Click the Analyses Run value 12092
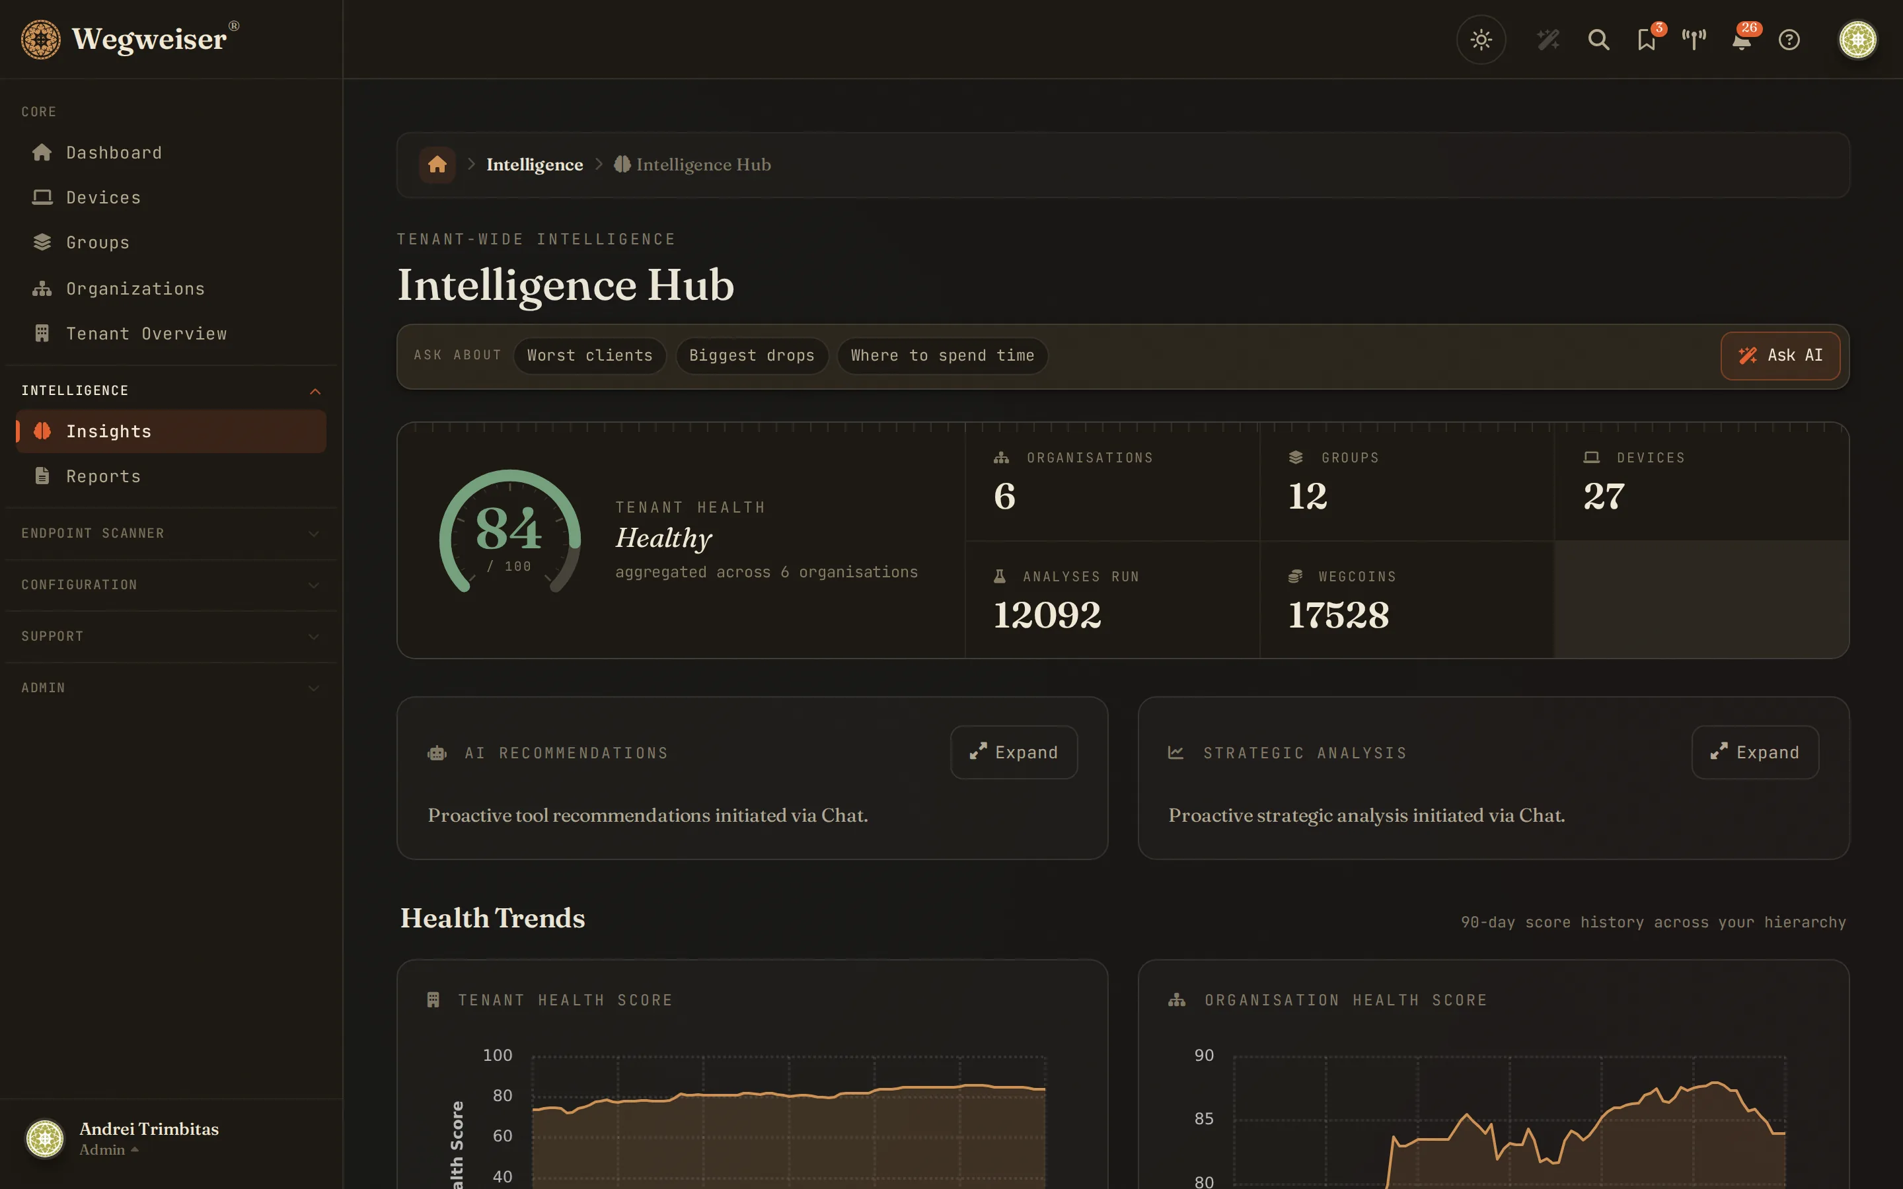This screenshot has width=1903, height=1189. coord(1047,615)
